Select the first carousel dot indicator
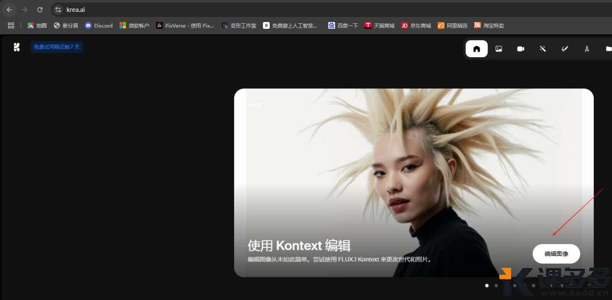The height and width of the screenshot is (300, 612). tap(487, 285)
